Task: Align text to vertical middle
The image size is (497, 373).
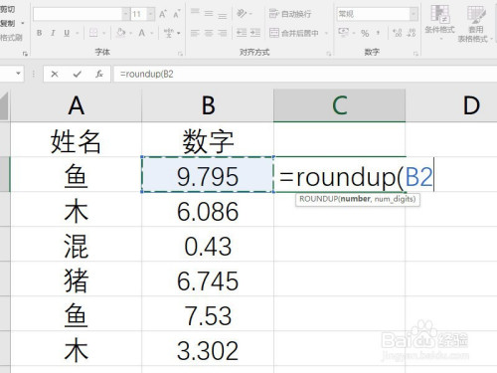Action: (x=209, y=14)
